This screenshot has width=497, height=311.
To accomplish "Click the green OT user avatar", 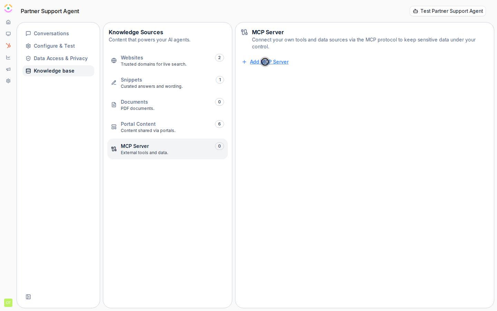I will [8, 303].
